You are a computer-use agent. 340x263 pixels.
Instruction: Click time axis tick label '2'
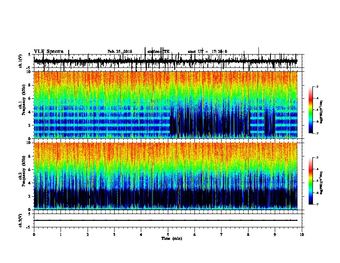(88, 234)
